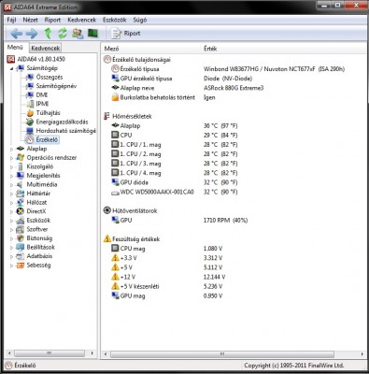369x374 pixels.
Task: Select Energiagazdálkodás tree item
Action: (x=62, y=122)
